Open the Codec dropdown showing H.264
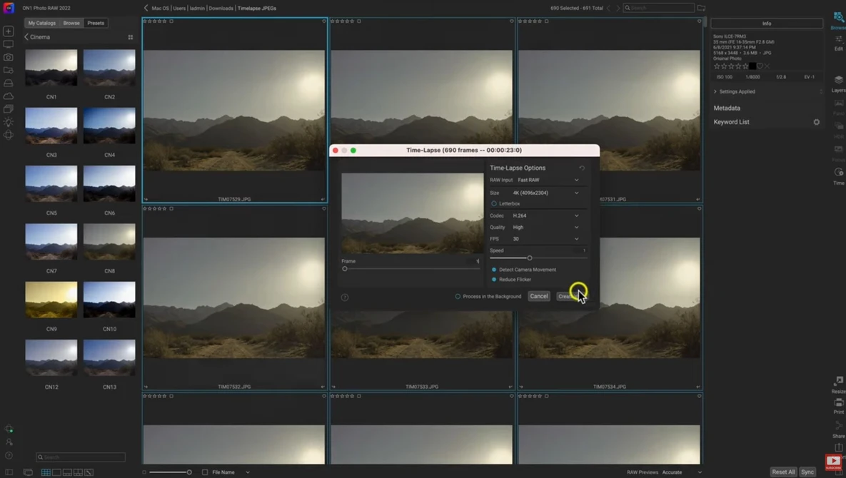This screenshot has width=846, height=478. tap(545, 215)
